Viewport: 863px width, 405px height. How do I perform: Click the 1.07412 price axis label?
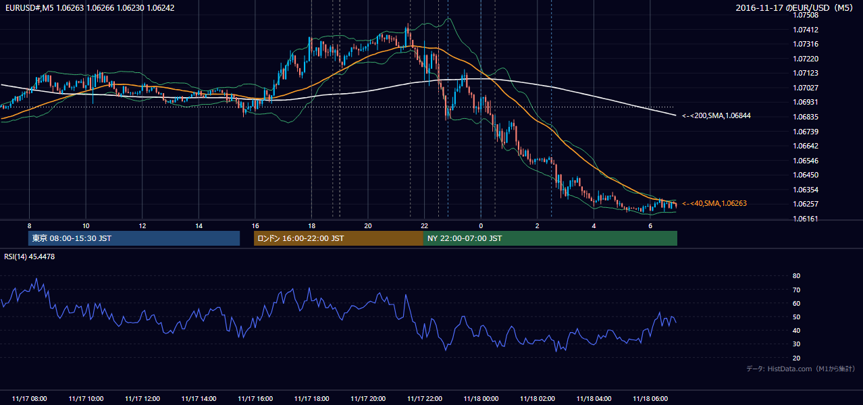(x=805, y=30)
